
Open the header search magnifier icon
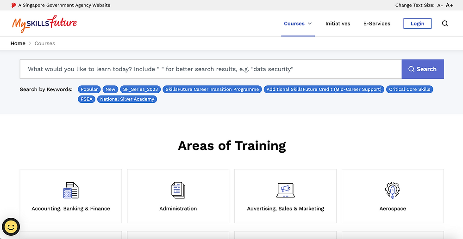point(444,24)
